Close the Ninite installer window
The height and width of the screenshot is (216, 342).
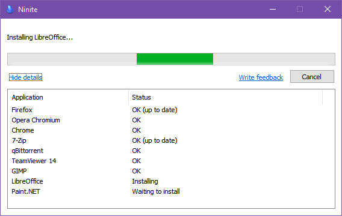[x=328, y=9]
